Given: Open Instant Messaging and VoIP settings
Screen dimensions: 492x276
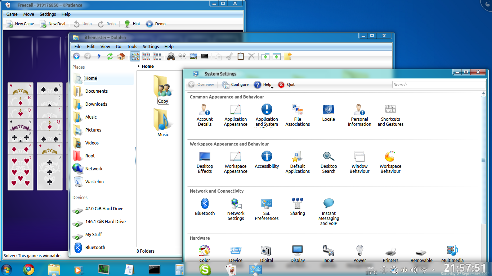Looking at the screenshot, I should 328,212.
